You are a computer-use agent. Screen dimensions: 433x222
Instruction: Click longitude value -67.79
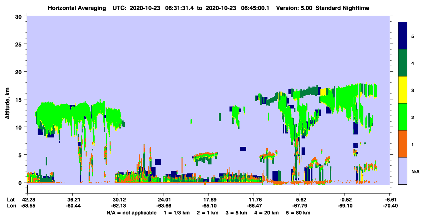click(299, 206)
